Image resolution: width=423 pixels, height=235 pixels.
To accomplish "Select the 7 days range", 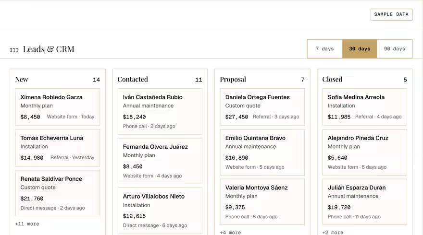I will click(x=325, y=49).
